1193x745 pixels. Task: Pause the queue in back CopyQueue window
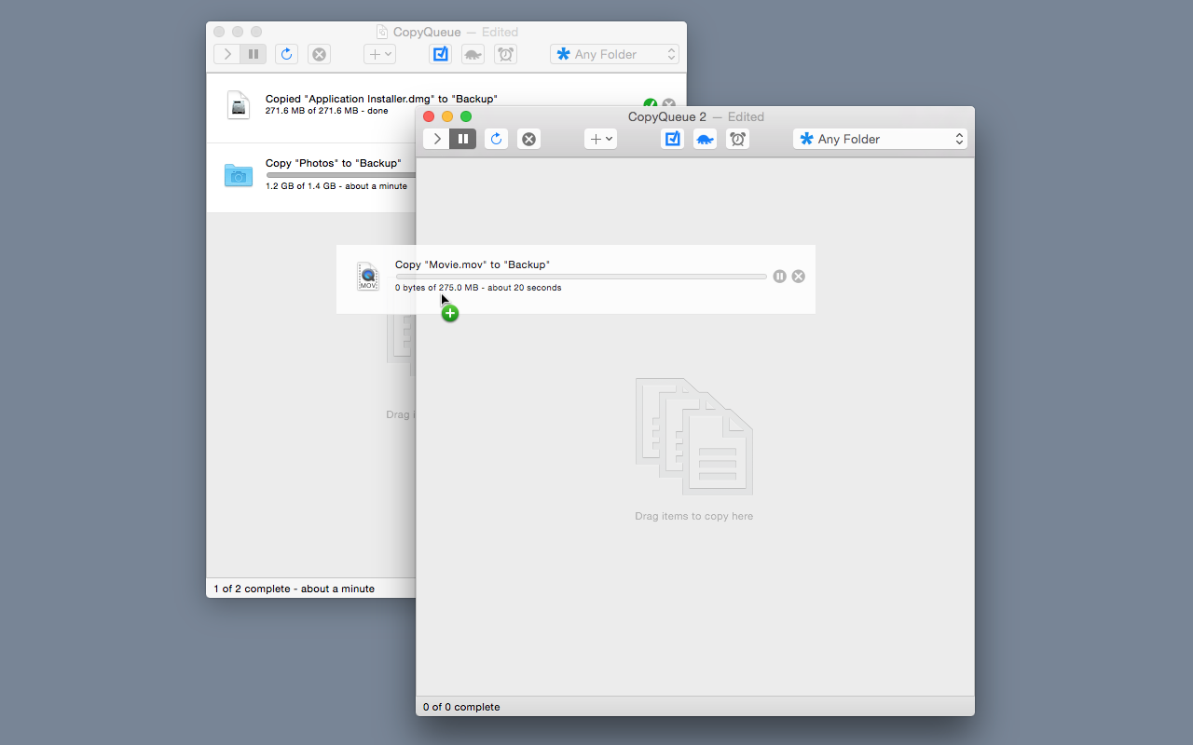(254, 54)
